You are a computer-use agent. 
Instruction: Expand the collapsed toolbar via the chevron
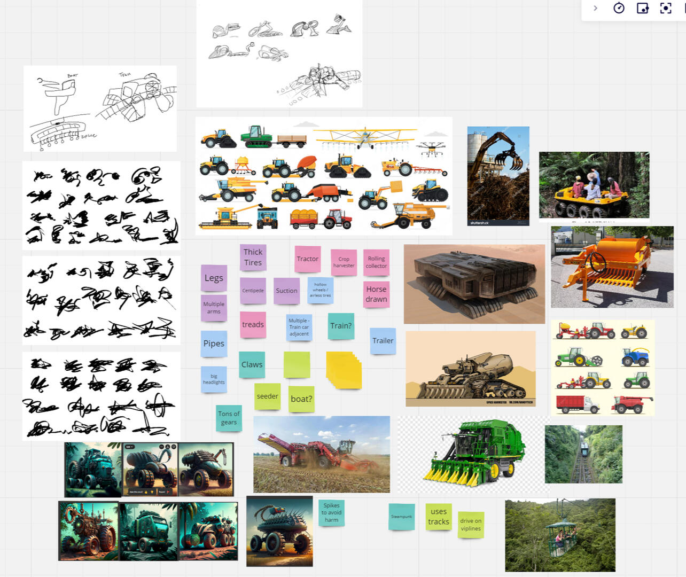(x=596, y=9)
